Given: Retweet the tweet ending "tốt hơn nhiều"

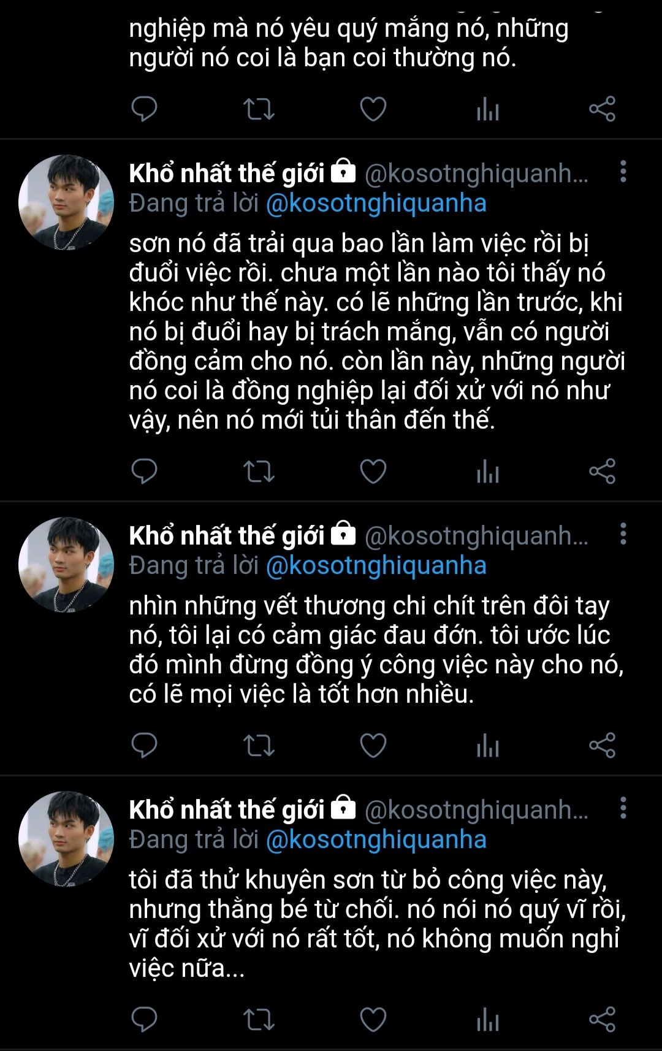Looking at the screenshot, I should click(259, 745).
